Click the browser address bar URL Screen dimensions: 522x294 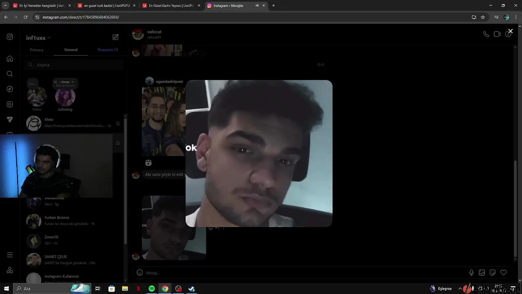click(x=81, y=17)
